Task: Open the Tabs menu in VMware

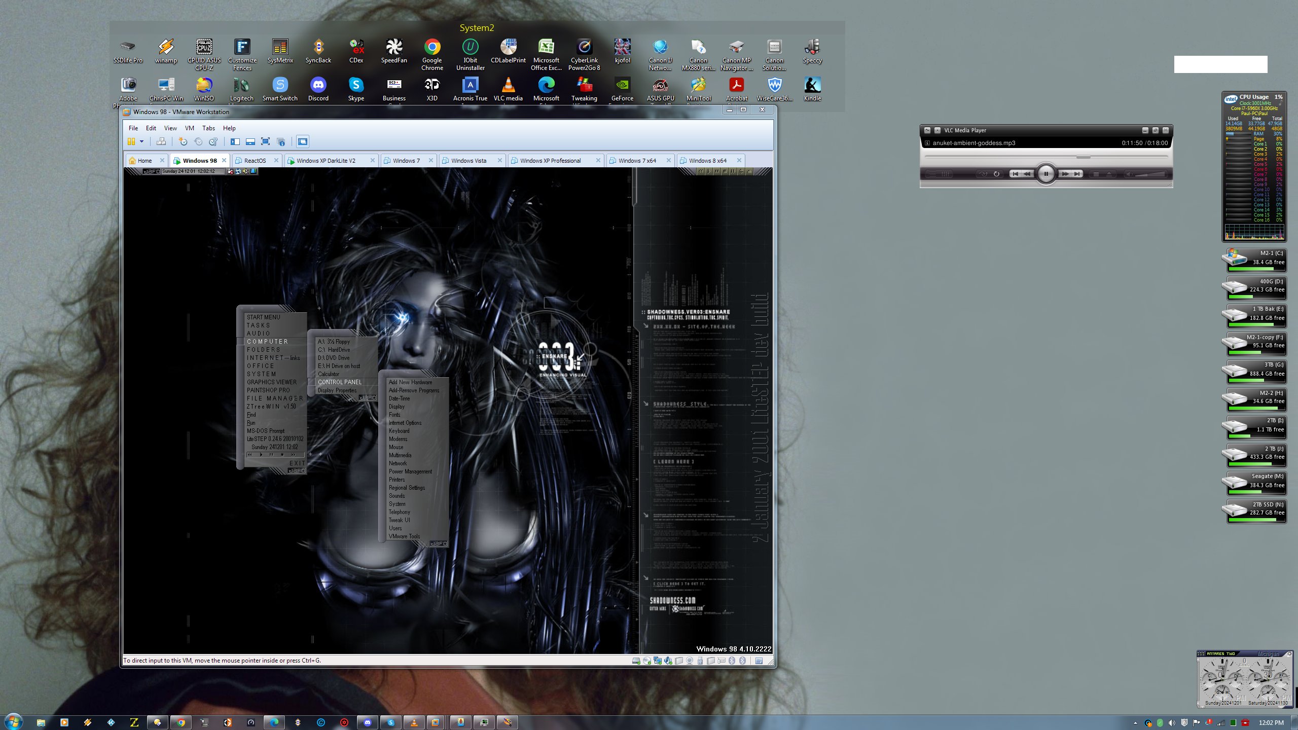Action: coord(208,128)
